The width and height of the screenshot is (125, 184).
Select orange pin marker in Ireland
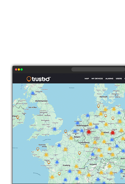[x=17, y=117]
